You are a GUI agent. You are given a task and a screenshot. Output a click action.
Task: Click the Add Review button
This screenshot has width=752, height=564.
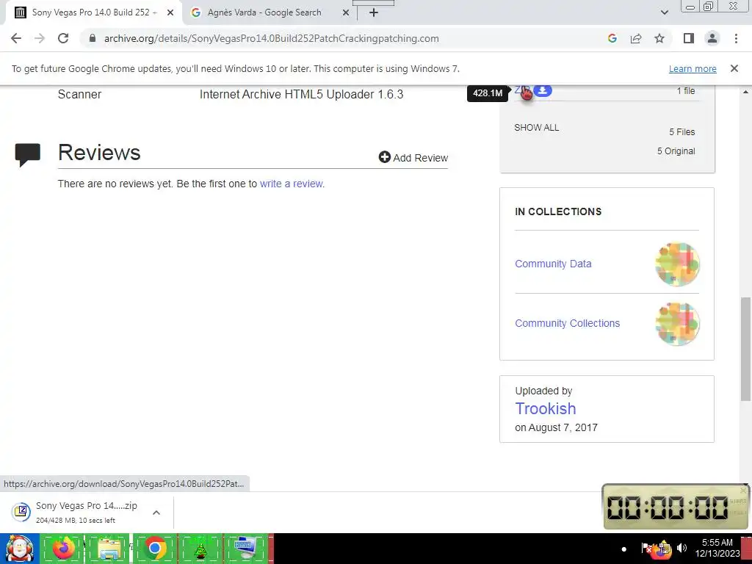pos(413,157)
